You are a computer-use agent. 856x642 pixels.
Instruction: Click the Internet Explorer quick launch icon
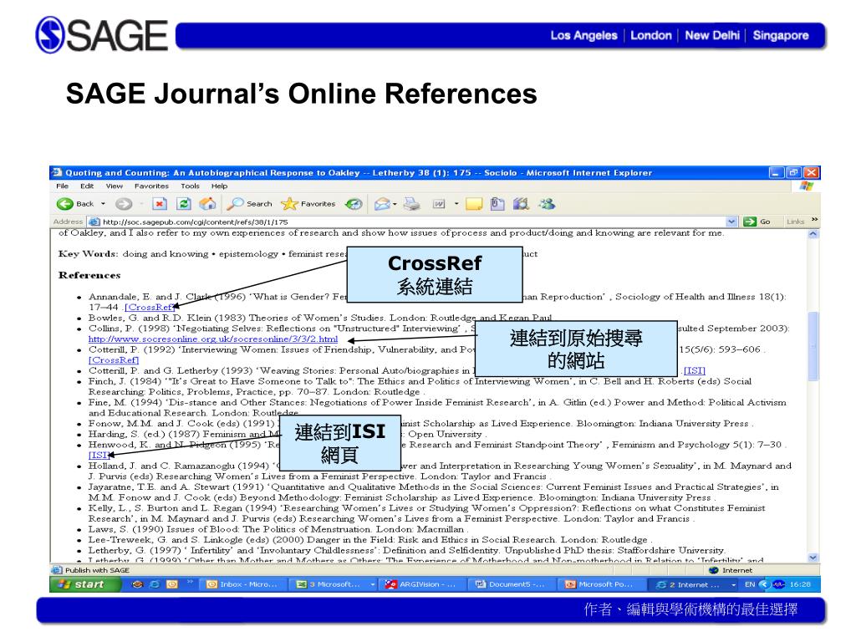[x=155, y=584]
